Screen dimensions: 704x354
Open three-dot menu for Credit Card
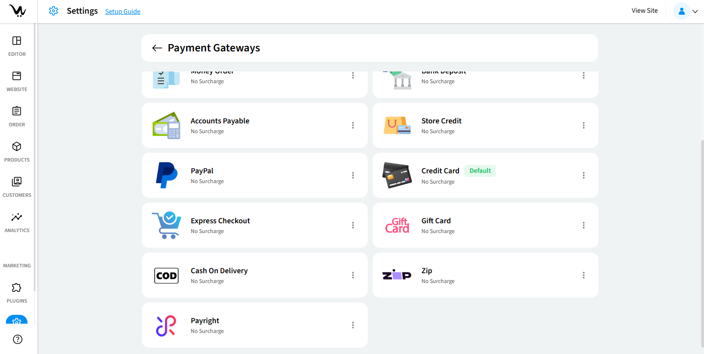tap(584, 175)
